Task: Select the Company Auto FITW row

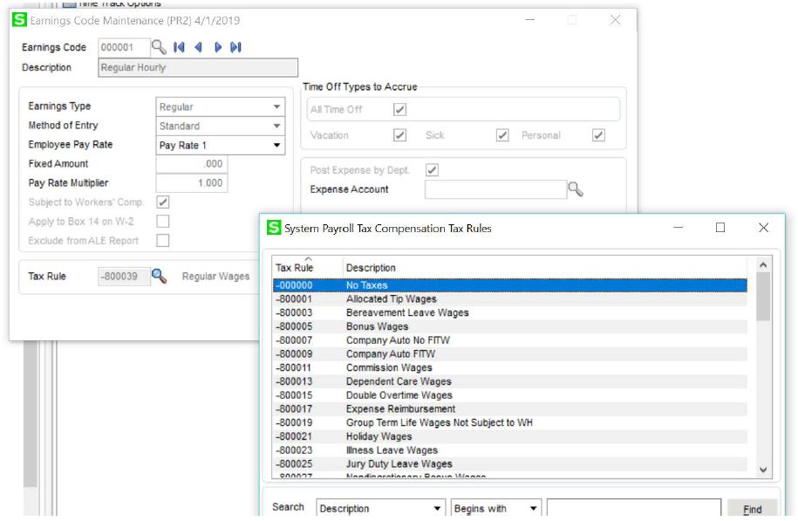Action: point(510,354)
